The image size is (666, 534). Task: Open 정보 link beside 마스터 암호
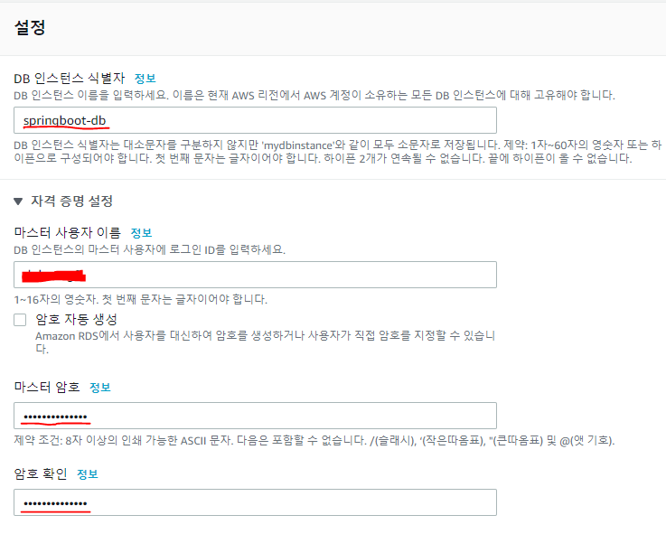[x=99, y=388]
